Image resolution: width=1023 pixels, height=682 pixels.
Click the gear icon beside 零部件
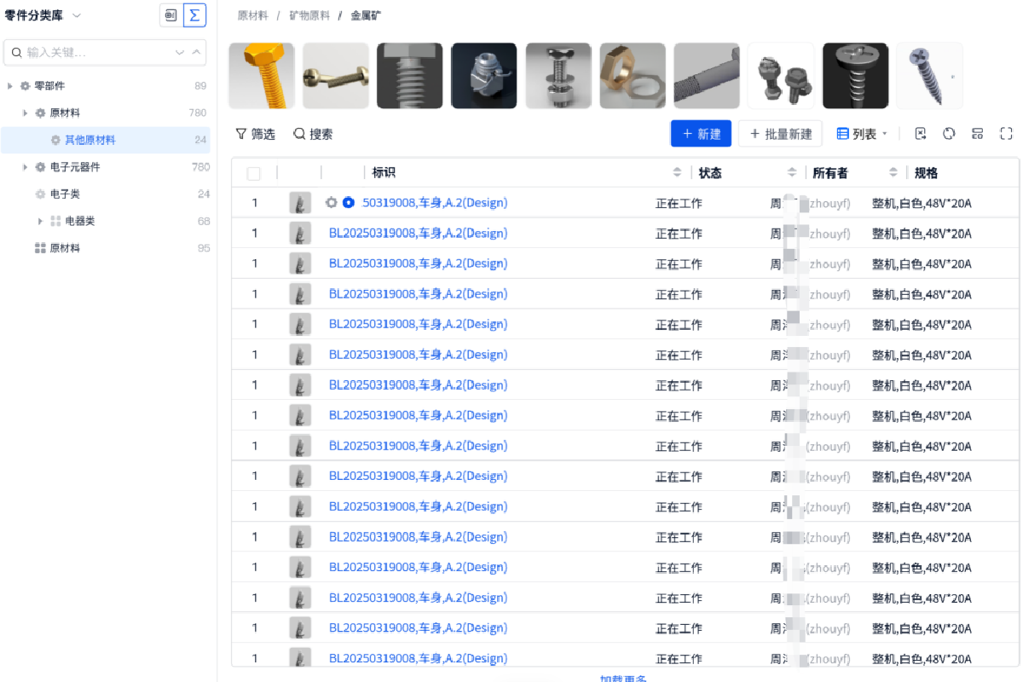pos(25,86)
